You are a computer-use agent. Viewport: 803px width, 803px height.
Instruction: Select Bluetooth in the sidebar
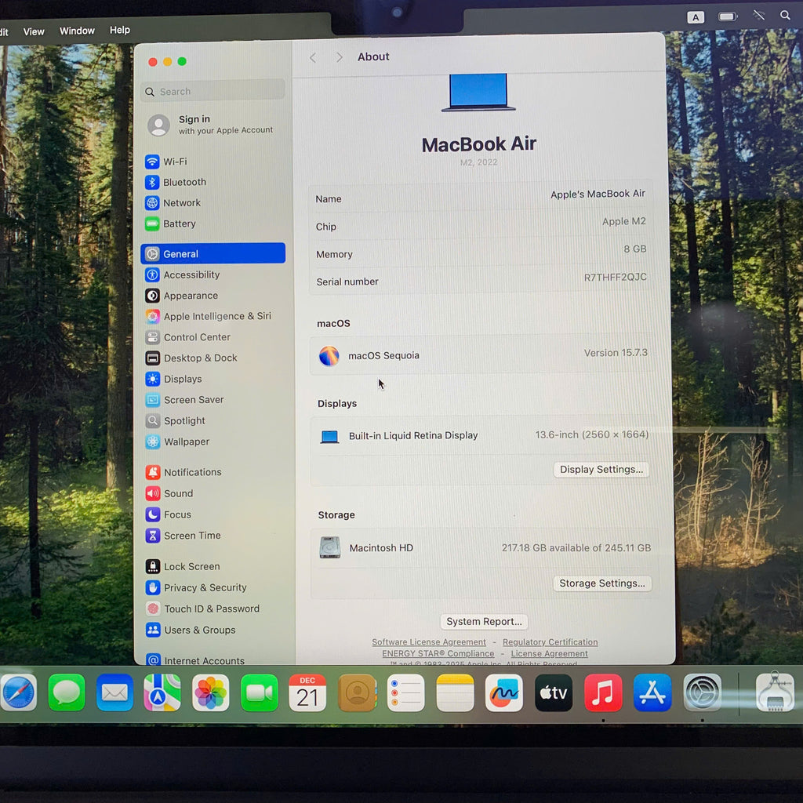[x=183, y=182]
